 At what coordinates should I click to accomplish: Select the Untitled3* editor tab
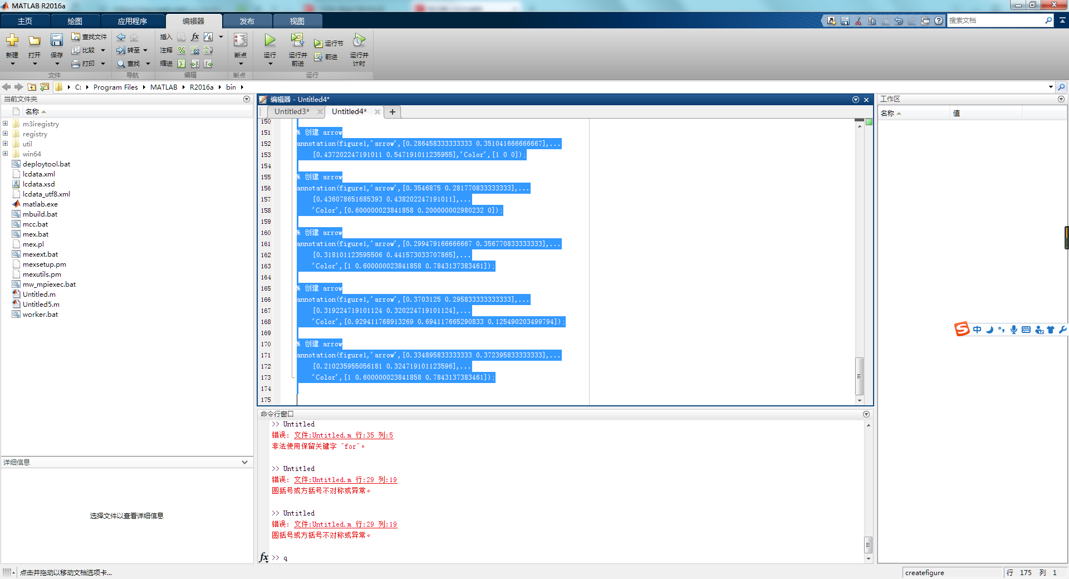click(x=292, y=111)
